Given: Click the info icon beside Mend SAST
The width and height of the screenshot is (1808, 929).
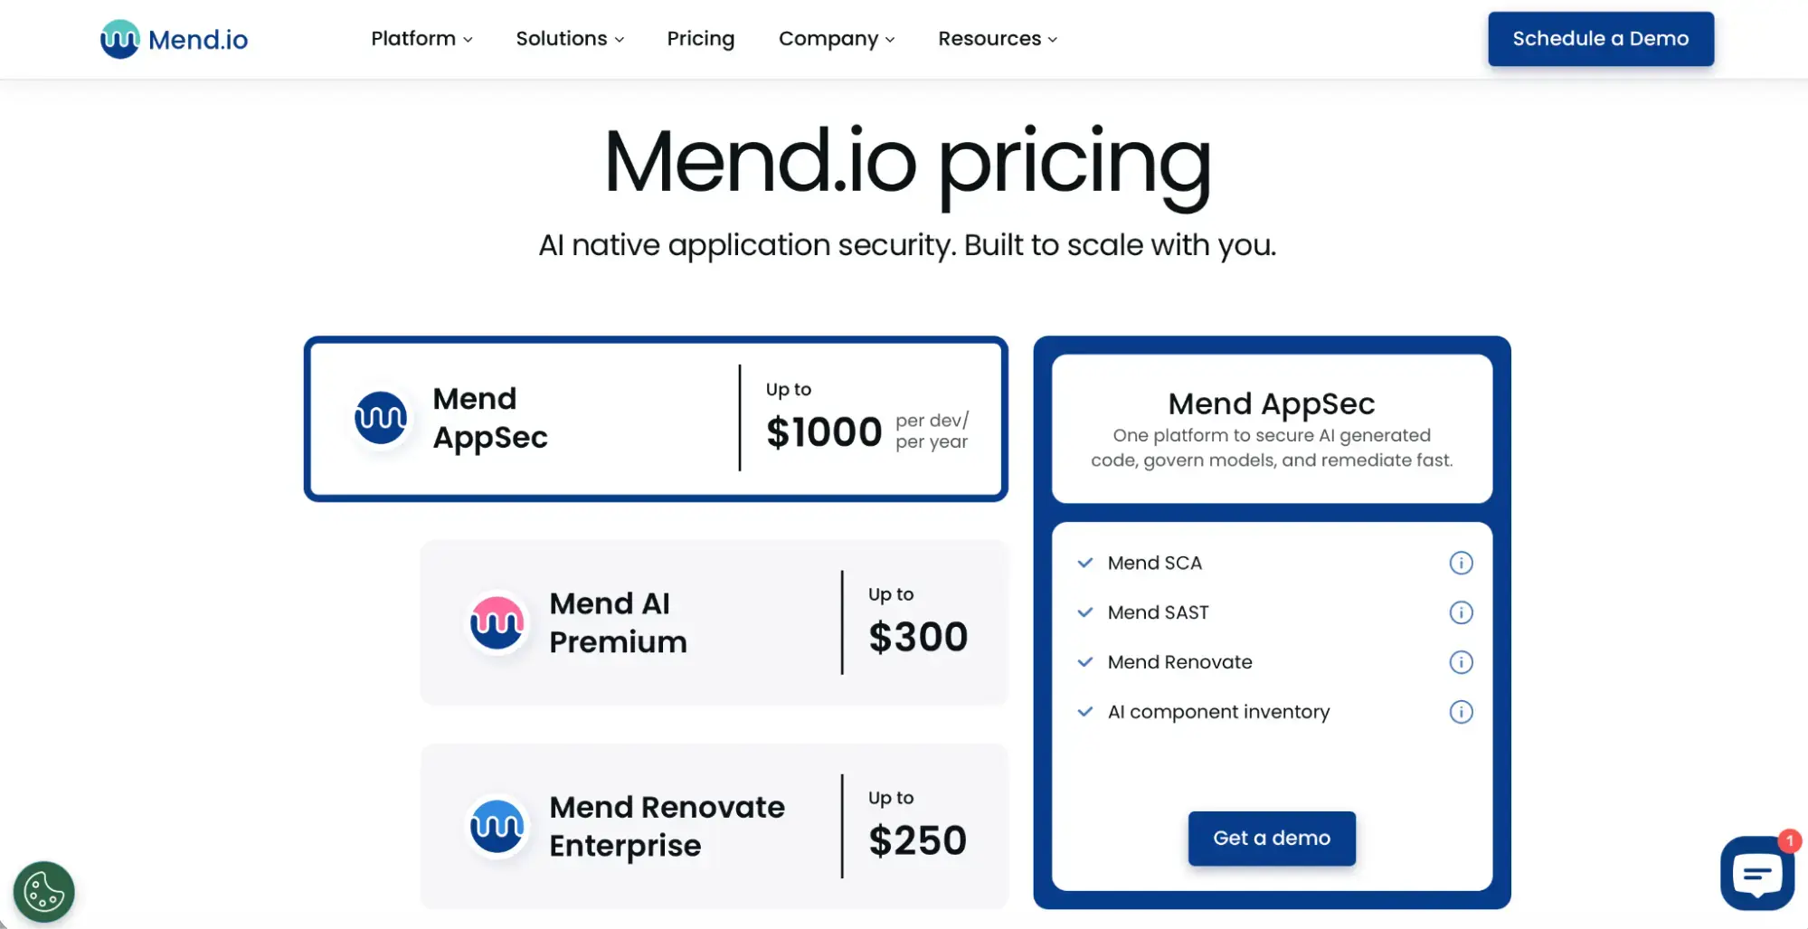Looking at the screenshot, I should 1462,612.
